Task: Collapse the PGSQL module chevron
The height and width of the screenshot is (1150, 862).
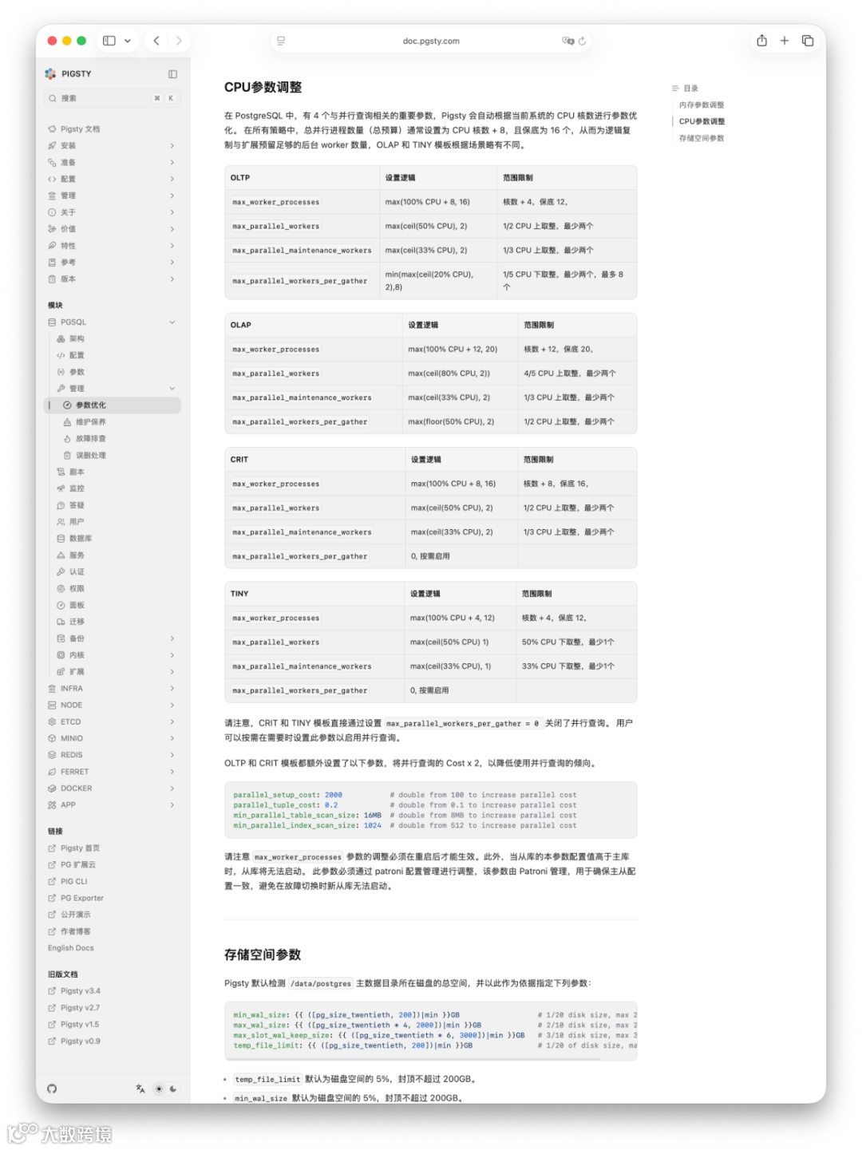Action: tap(172, 322)
